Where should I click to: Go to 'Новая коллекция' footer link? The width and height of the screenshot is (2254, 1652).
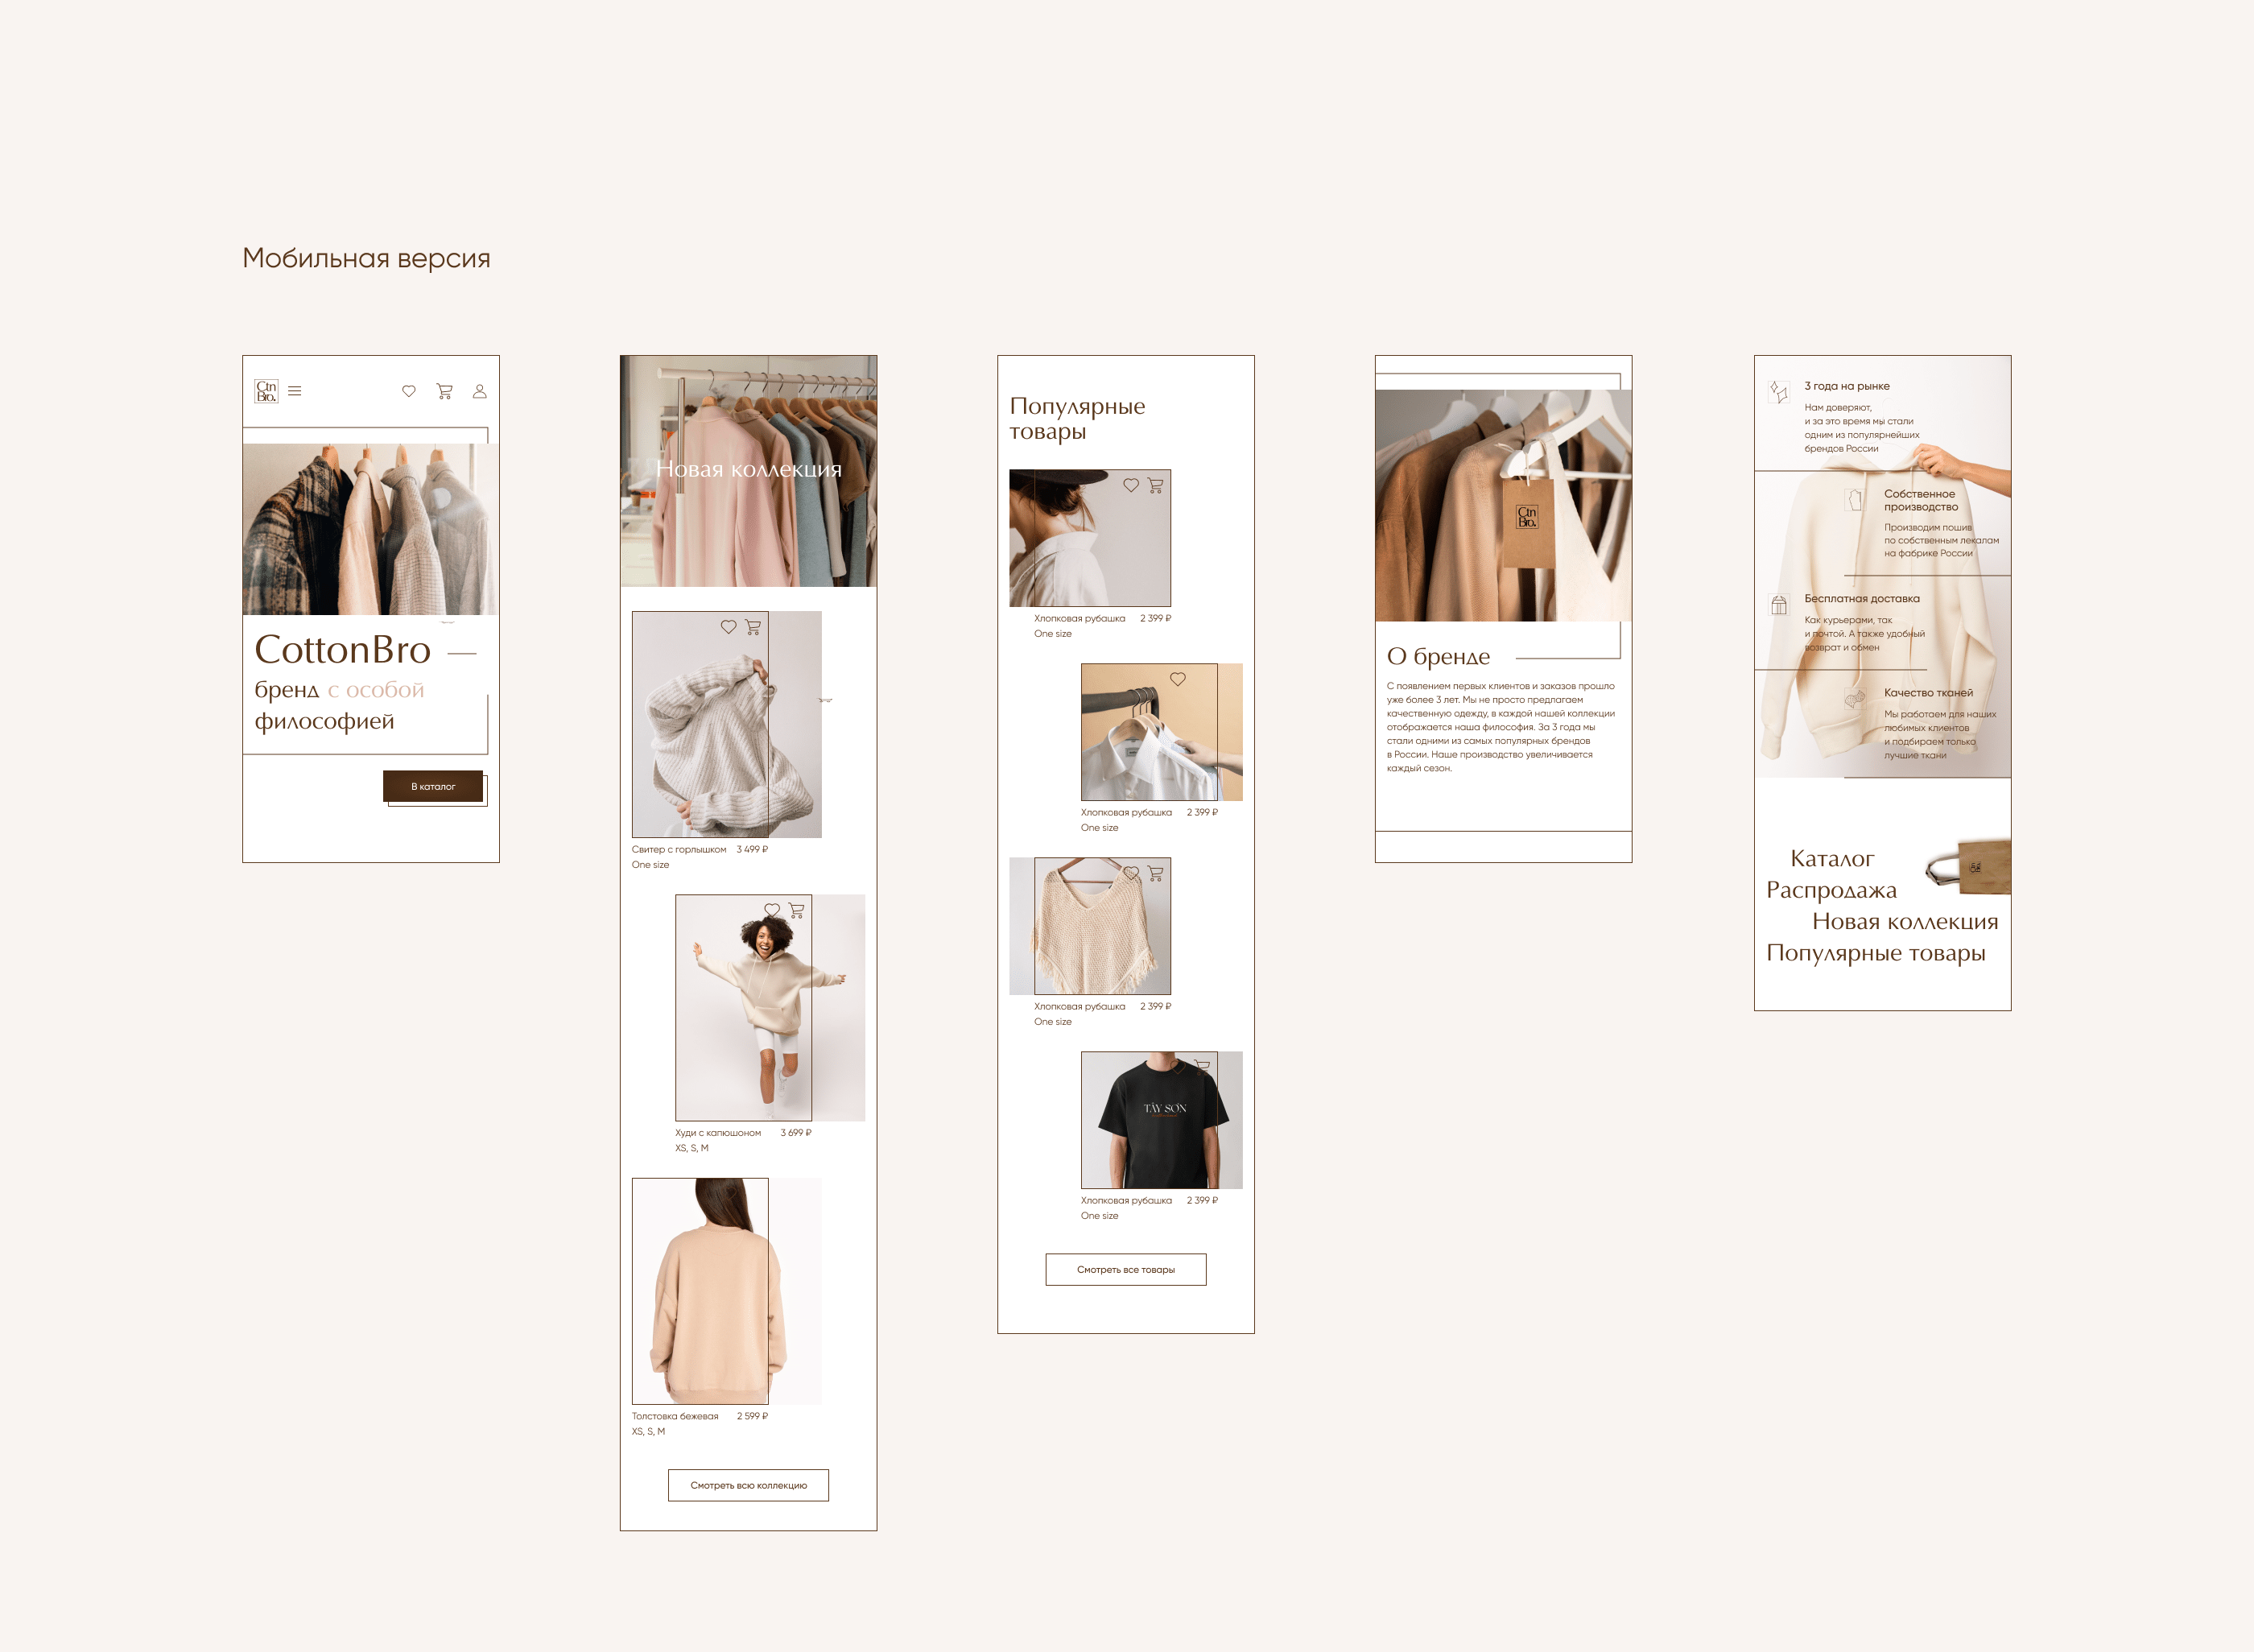1905,922
